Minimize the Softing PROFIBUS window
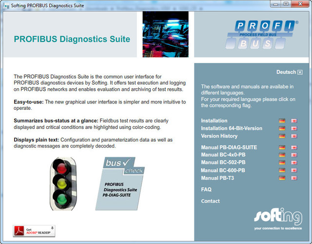Viewport: 312px width, 244px height. [275, 4]
